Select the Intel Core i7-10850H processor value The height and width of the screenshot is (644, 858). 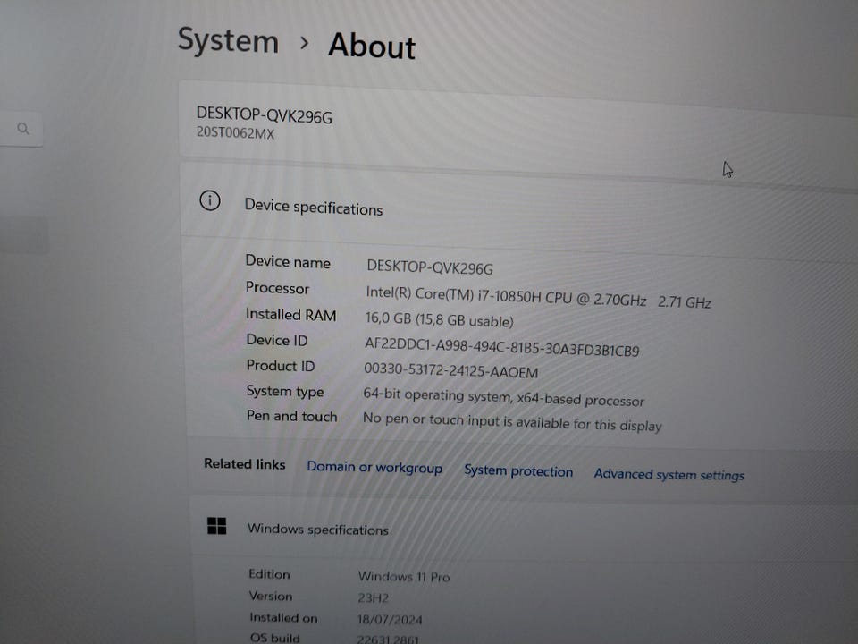pos(538,297)
